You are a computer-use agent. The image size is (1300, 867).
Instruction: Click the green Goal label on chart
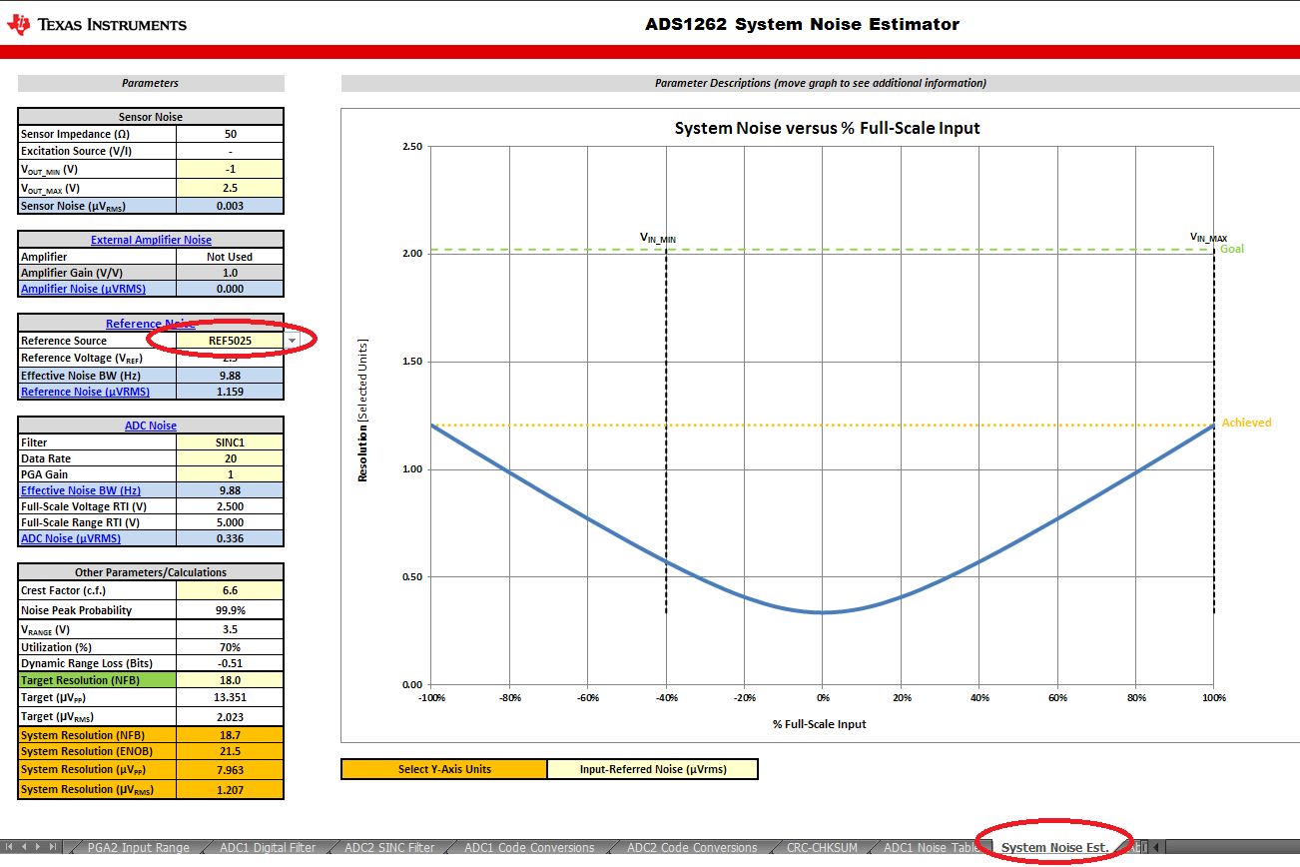point(1232,249)
